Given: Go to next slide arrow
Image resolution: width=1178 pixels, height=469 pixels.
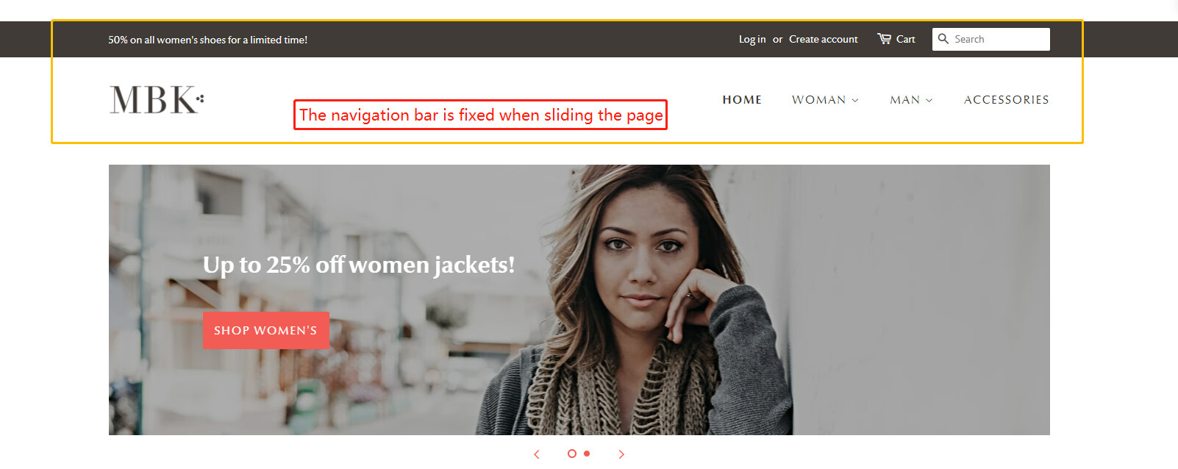Looking at the screenshot, I should pos(621,454).
